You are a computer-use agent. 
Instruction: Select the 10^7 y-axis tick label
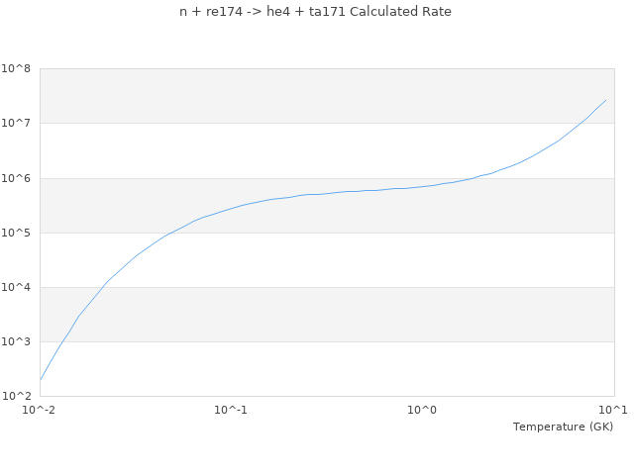17,124
